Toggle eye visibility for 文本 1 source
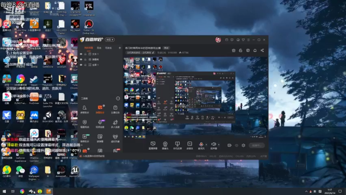Image resolution: width=346 pixels, height=195 pixels. (81, 54)
